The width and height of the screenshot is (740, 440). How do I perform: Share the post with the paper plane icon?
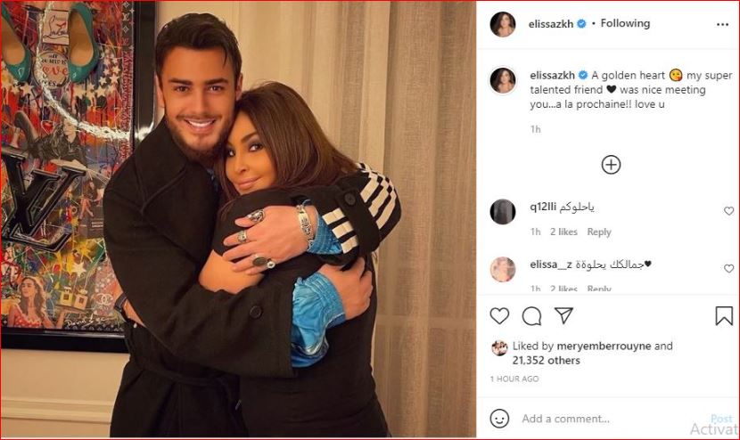(563, 315)
